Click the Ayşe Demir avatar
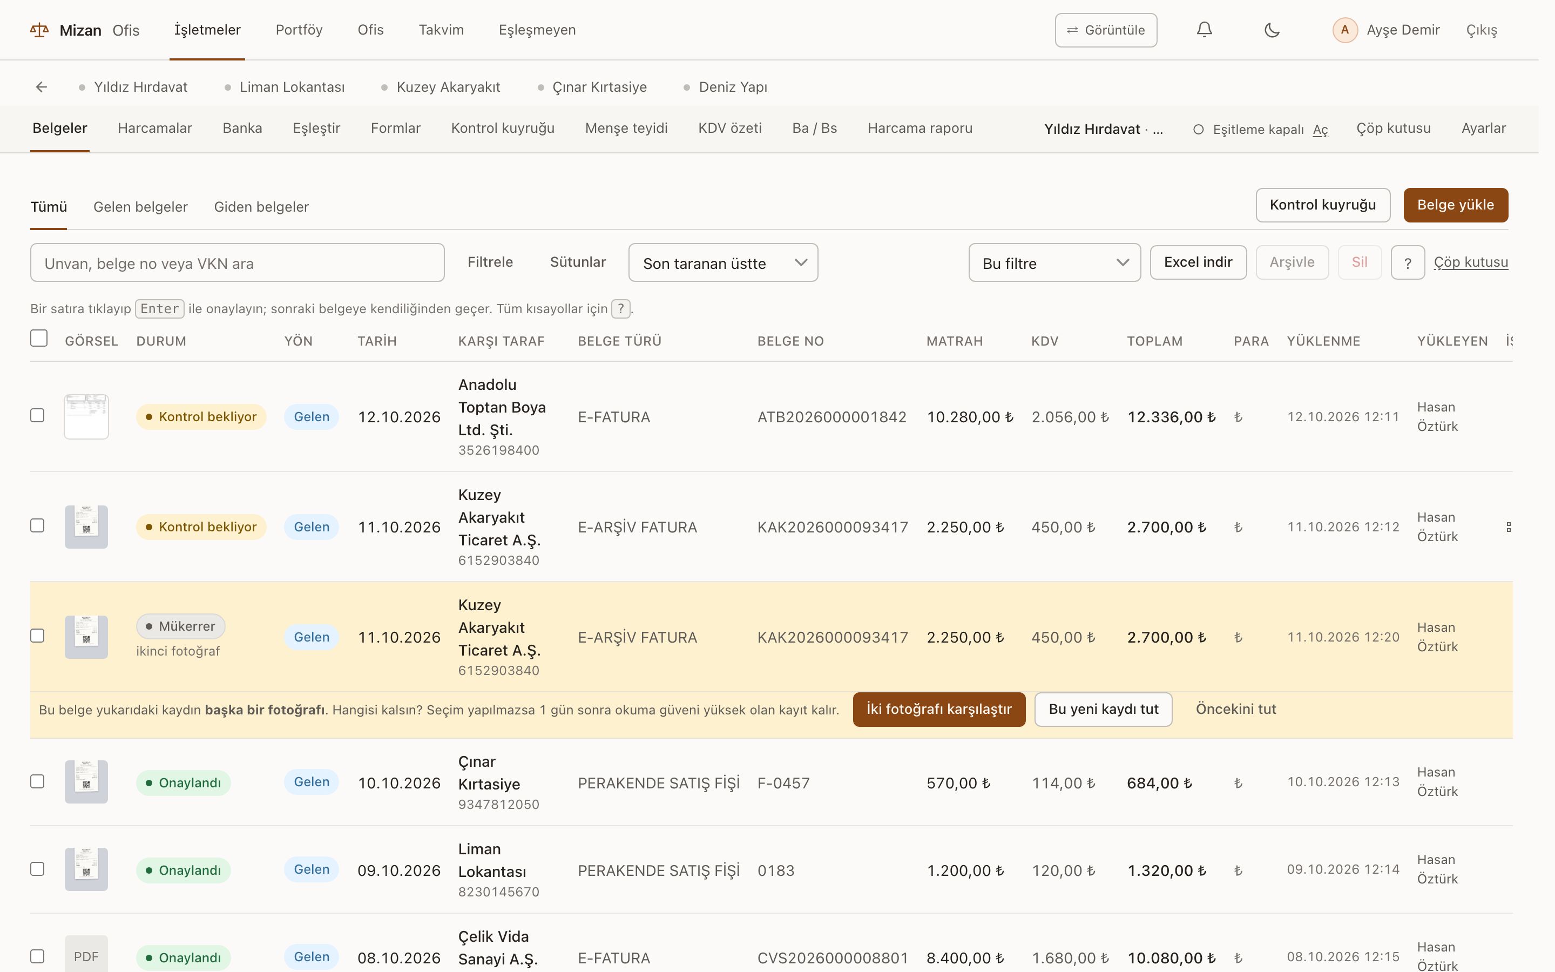 tap(1344, 30)
